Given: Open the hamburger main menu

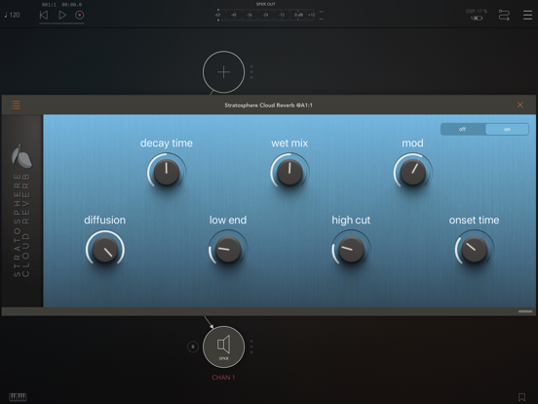Looking at the screenshot, I should [x=527, y=15].
